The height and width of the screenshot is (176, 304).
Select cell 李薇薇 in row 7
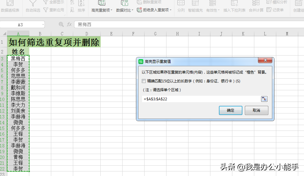[x=18, y=82]
